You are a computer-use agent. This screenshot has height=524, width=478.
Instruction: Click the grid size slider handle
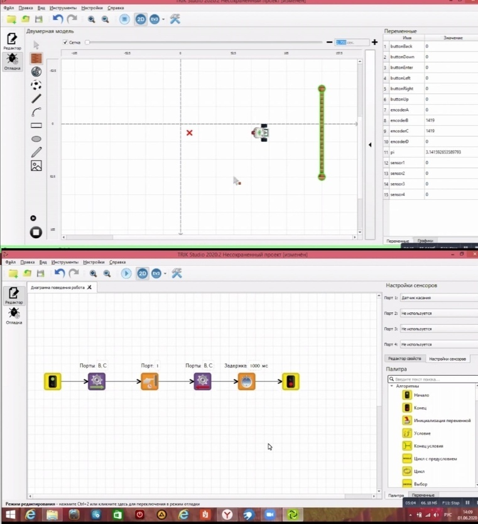pyautogui.click(x=87, y=43)
